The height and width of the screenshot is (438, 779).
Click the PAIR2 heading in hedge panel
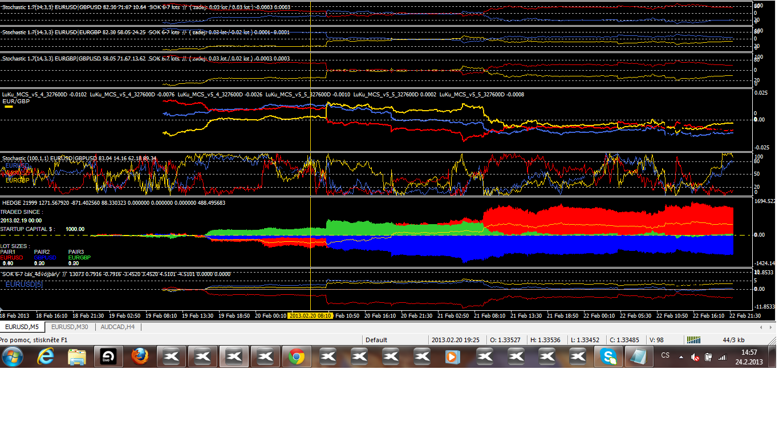pos(42,252)
